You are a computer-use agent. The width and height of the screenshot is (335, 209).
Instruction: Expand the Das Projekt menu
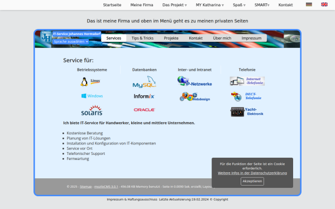click(175, 5)
